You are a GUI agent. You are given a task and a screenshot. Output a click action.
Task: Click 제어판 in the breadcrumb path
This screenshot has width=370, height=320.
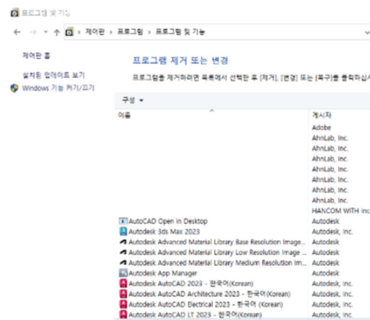[95, 31]
